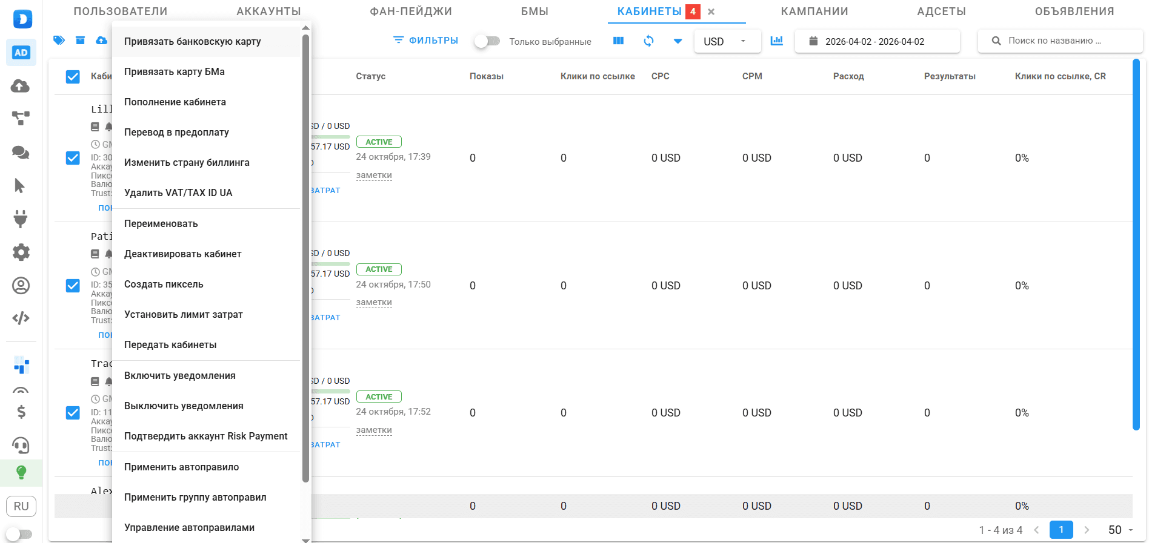Open the chat messages sidebar icon
This screenshot has height=543, width=1149.
pyautogui.click(x=21, y=152)
